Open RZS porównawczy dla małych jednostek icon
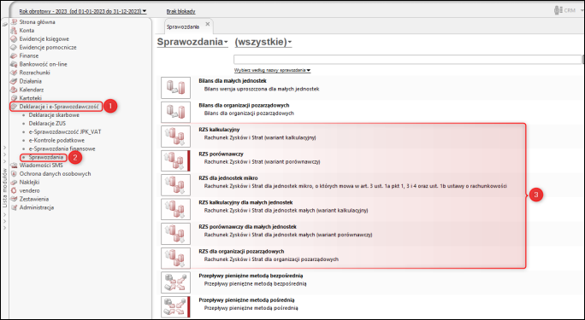 click(175, 234)
